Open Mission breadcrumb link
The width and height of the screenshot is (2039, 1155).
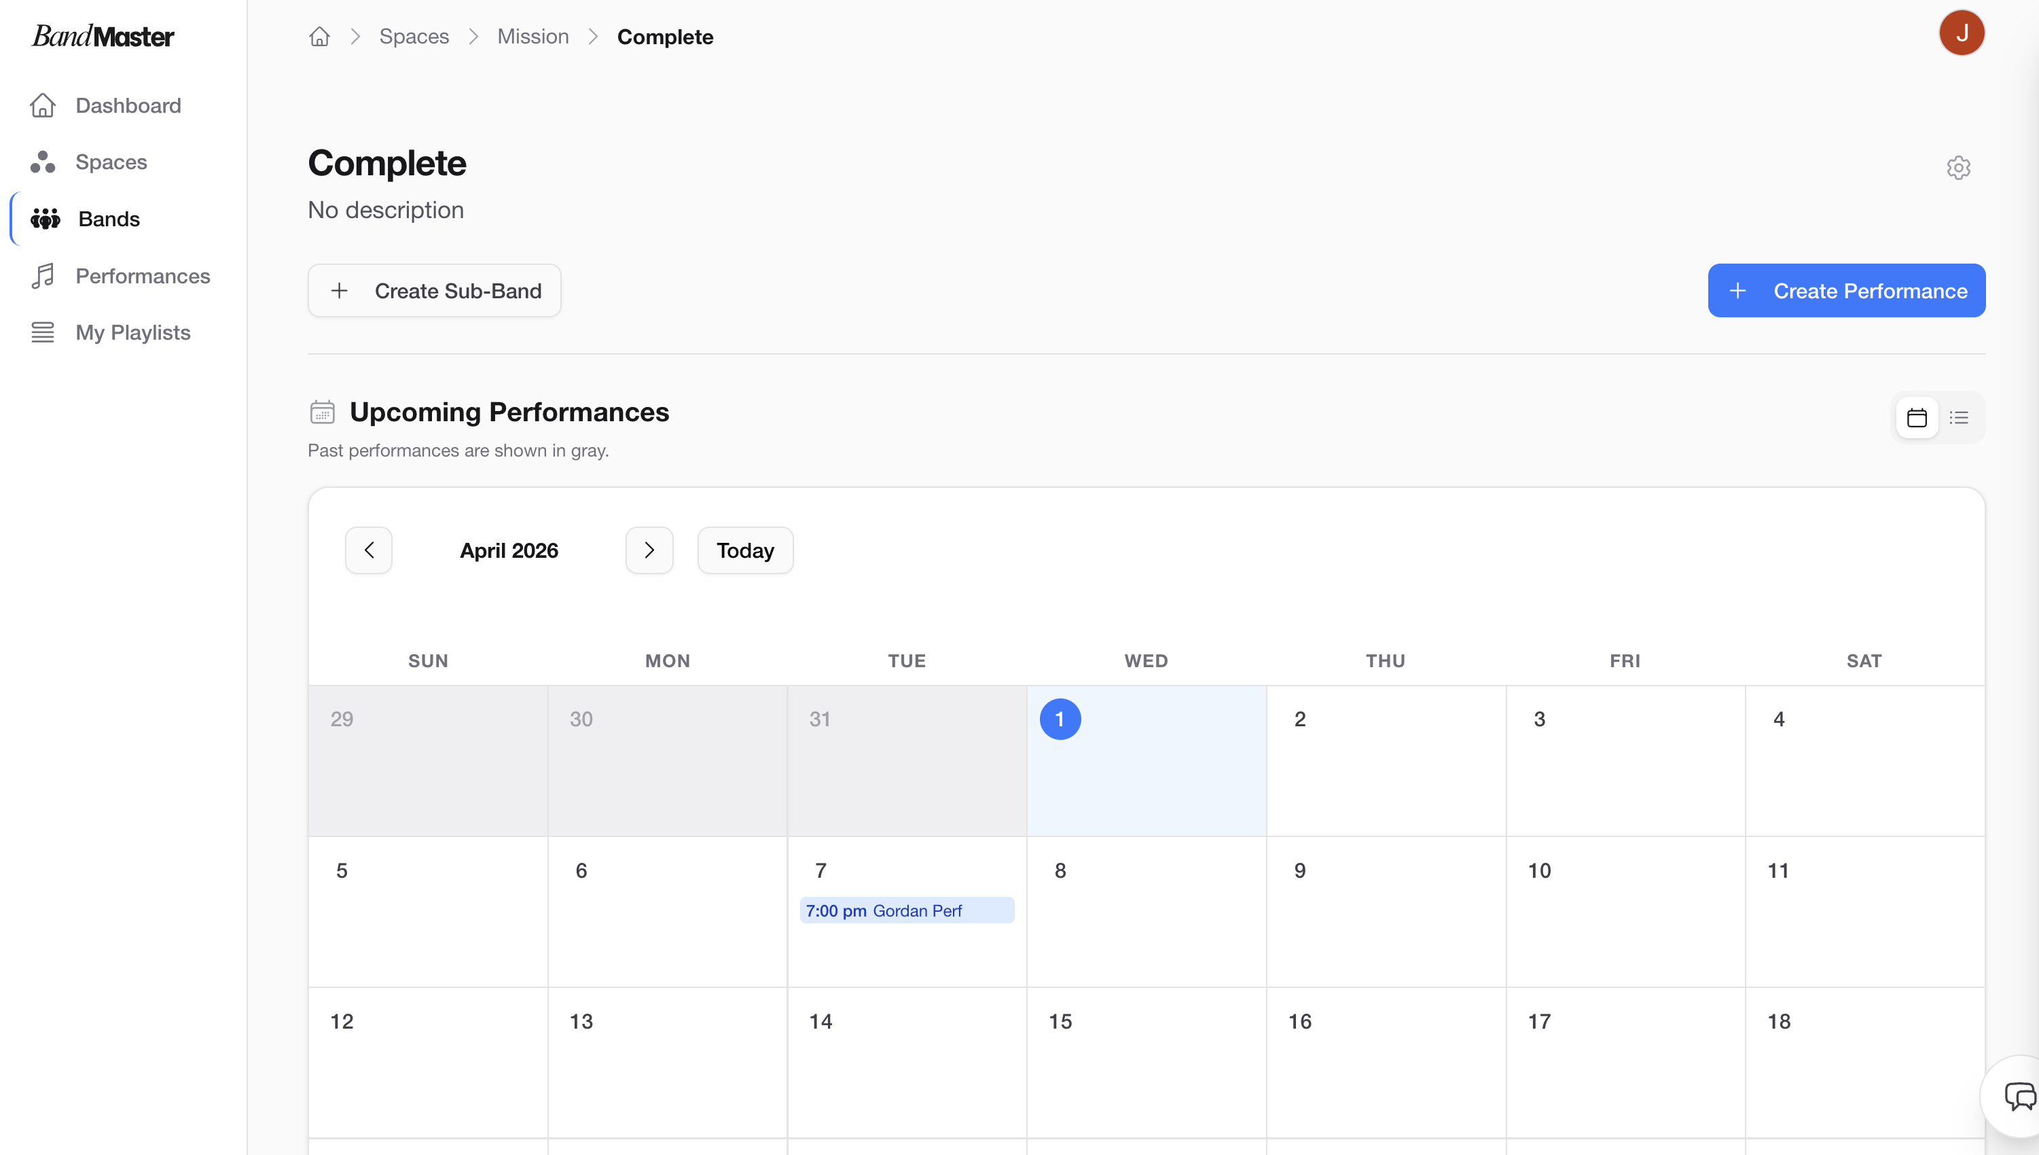533,37
